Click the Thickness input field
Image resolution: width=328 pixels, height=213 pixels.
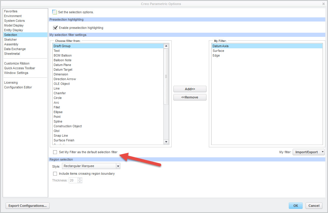pos(73,180)
